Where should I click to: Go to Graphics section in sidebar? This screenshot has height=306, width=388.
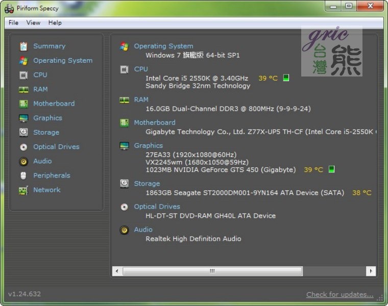(48, 118)
